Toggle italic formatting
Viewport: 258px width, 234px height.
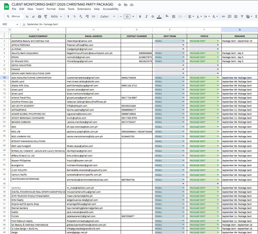[x=146, y=16]
